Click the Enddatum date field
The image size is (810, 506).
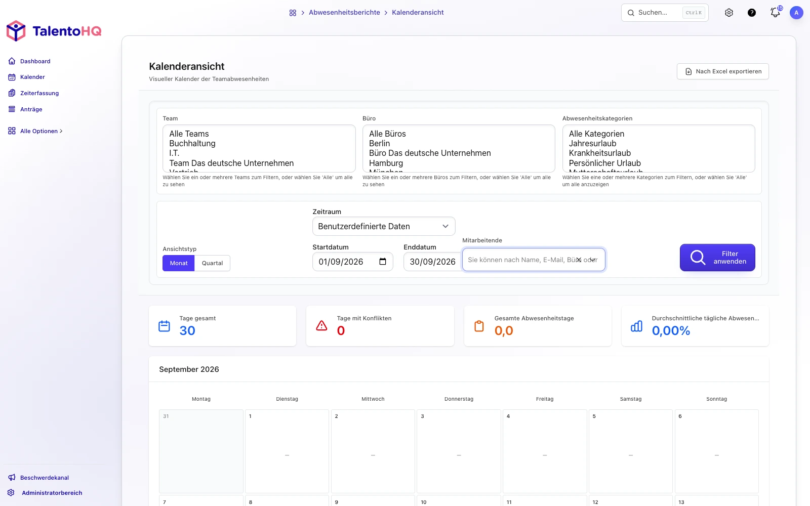[433, 262]
